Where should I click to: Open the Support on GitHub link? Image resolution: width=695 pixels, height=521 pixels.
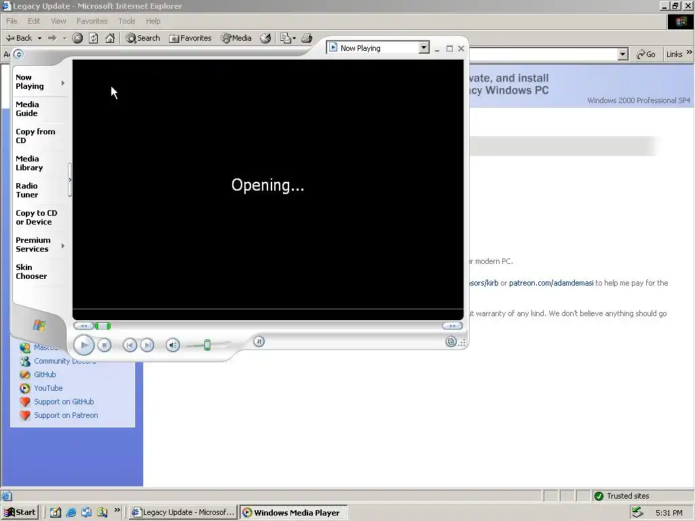coord(64,402)
